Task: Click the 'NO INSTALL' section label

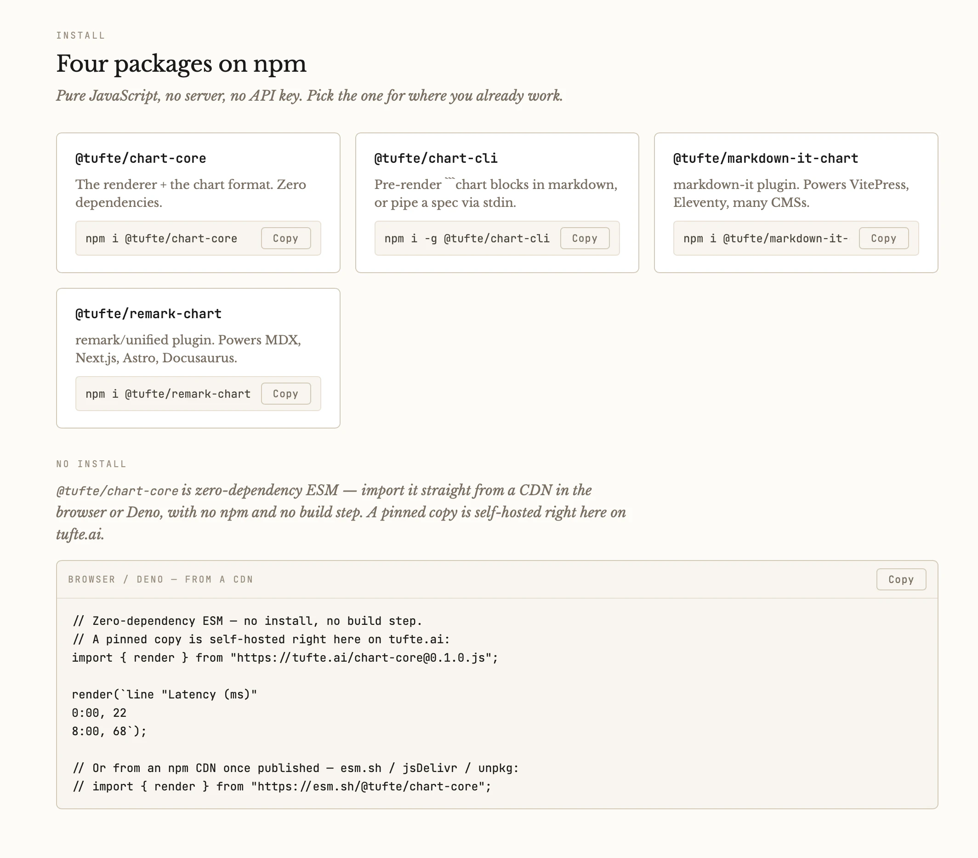Action: 91,464
